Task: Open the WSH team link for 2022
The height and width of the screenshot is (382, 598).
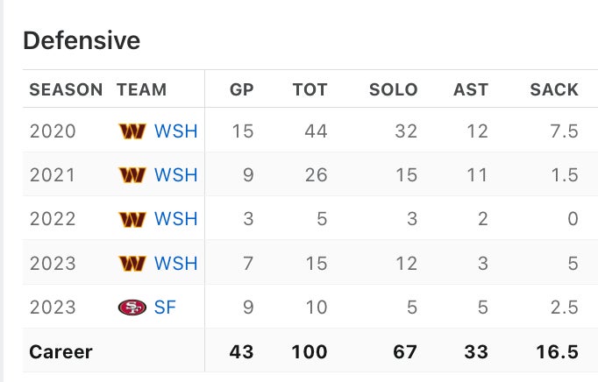Action: [x=175, y=219]
